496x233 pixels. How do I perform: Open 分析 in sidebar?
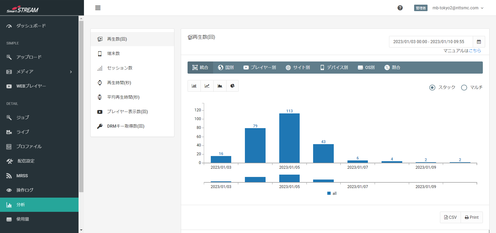(x=39, y=205)
